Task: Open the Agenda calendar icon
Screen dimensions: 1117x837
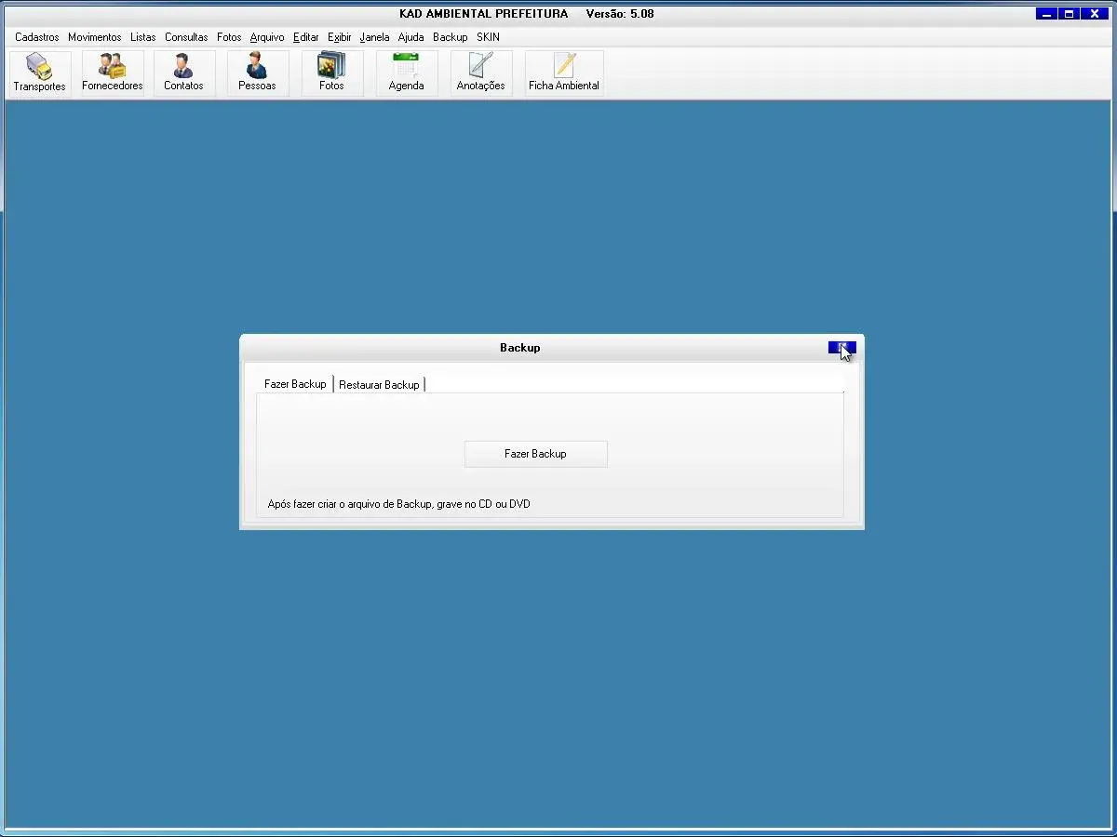Action: [406, 73]
